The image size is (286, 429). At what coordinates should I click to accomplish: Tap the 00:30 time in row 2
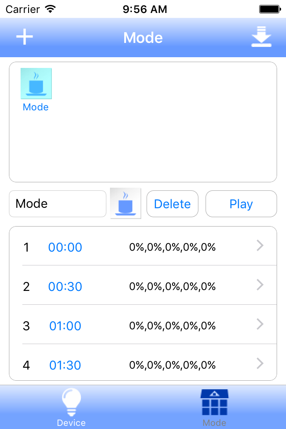click(x=65, y=286)
